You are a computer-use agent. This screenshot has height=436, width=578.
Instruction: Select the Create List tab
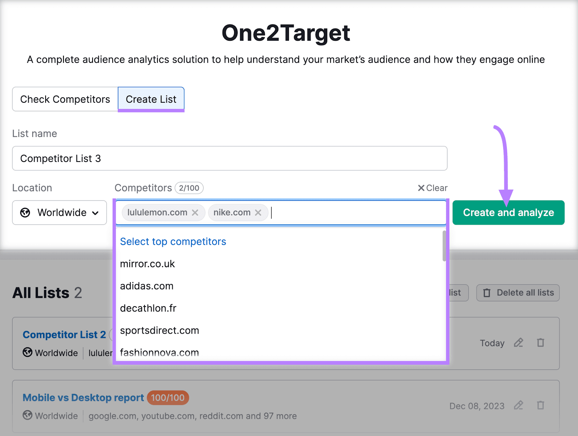point(151,99)
